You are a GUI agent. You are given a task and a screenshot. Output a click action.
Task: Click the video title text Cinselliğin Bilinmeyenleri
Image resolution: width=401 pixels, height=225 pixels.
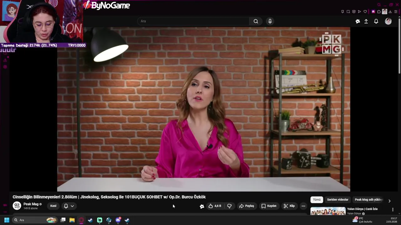109,197
